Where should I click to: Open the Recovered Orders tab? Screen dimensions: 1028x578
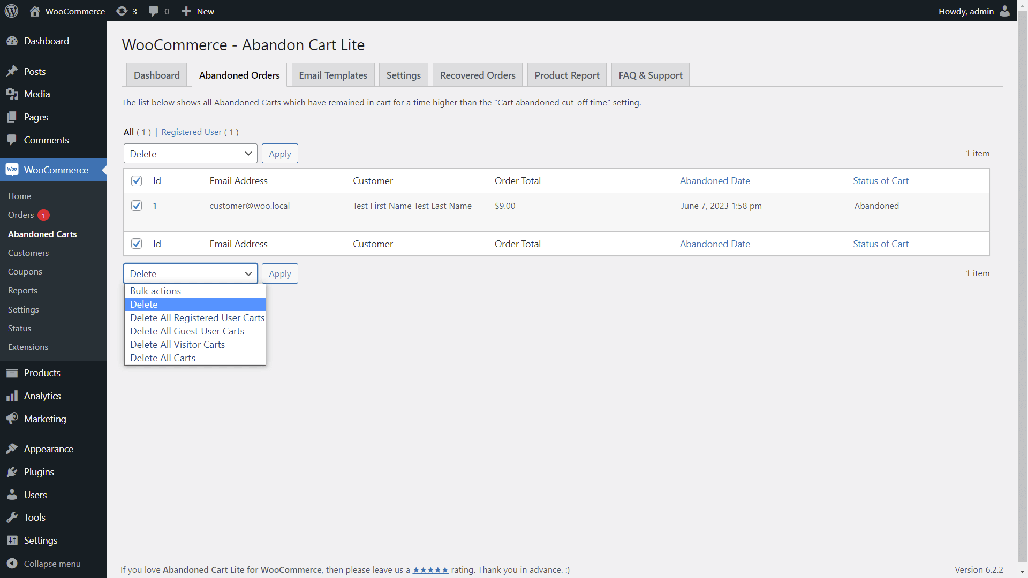pyautogui.click(x=478, y=75)
